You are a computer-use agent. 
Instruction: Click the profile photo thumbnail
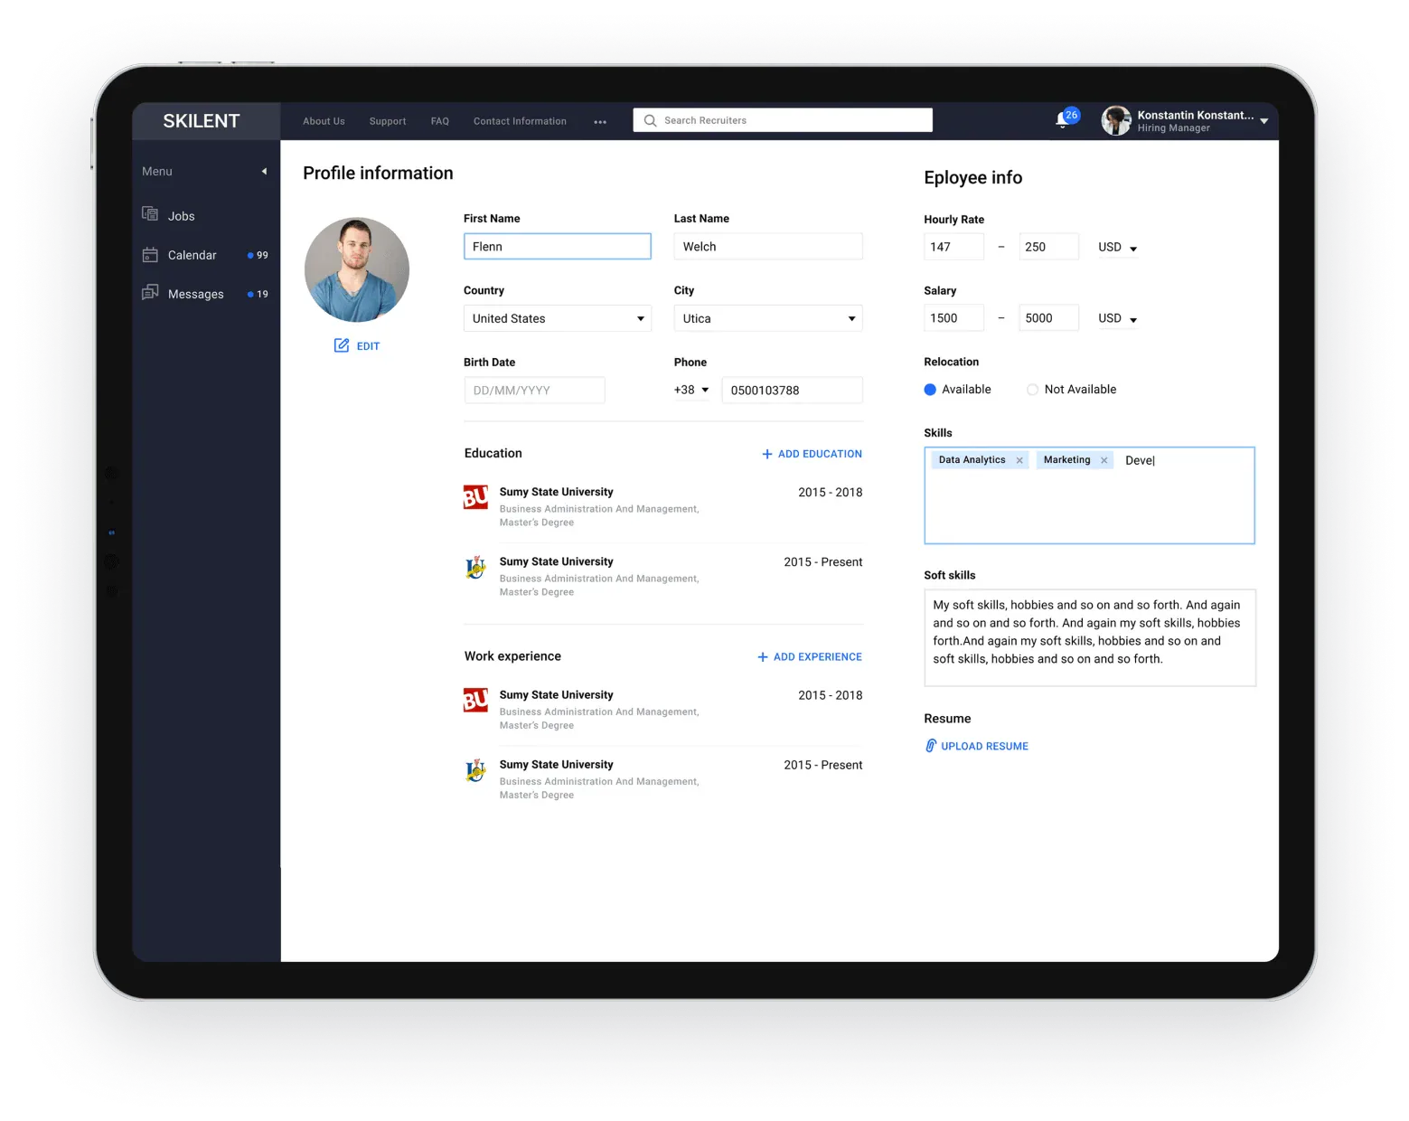(357, 269)
